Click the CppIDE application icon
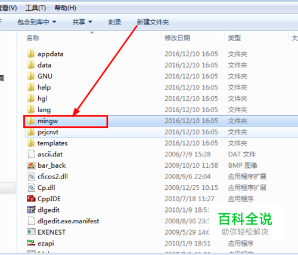This screenshot has height=255, width=298. pyautogui.click(x=31, y=199)
